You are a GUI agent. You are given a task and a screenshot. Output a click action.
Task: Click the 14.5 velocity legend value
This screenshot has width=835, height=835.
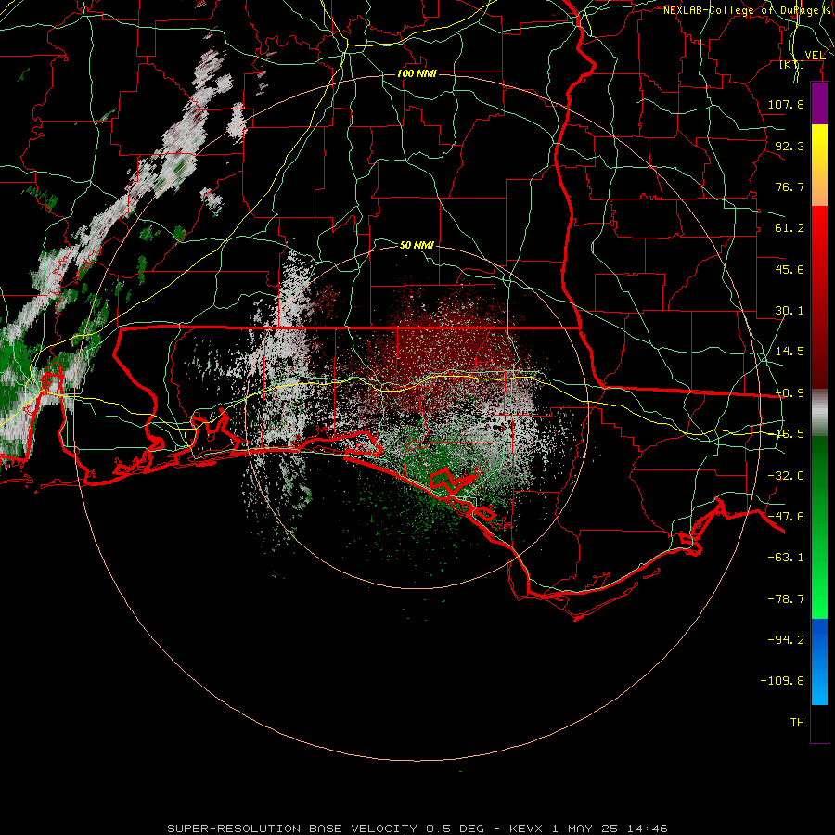click(x=790, y=352)
